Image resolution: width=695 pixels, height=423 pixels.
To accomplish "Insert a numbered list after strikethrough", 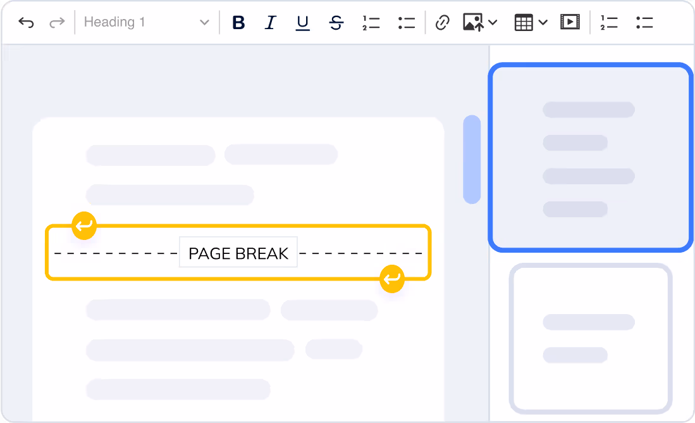I will [x=371, y=23].
